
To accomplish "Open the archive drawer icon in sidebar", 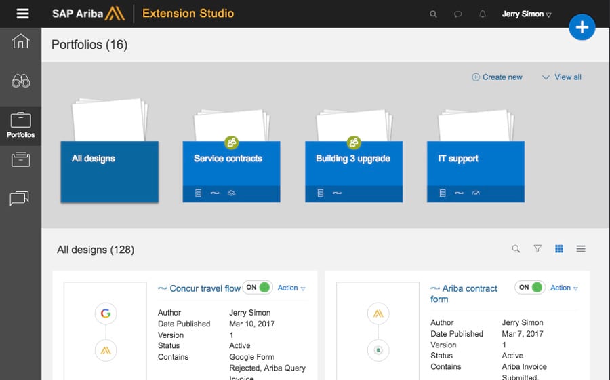I will point(20,159).
